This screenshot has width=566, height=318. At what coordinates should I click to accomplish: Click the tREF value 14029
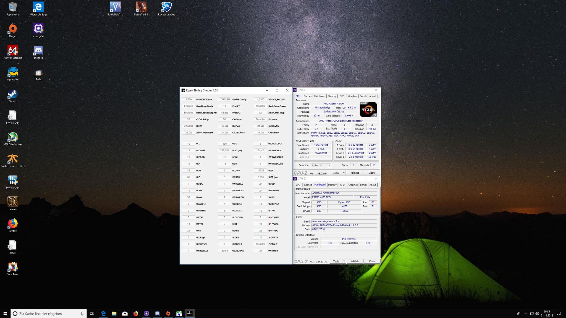[260, 171]
